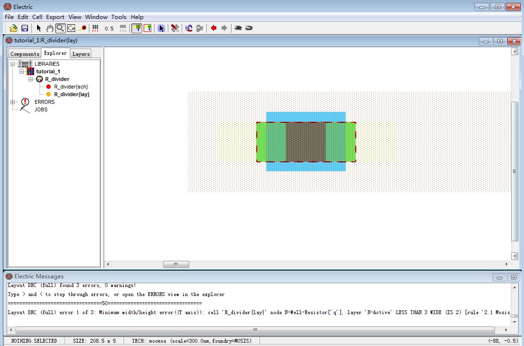Collapse the LIBRARIES tree node
The height and width of the screenshot is (346, 524).
pos(13,64)
